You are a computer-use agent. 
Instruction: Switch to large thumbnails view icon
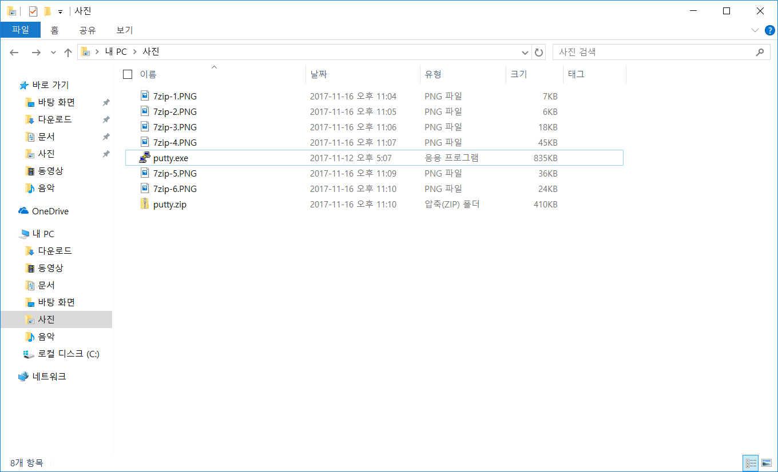click(x=767, y=463)
